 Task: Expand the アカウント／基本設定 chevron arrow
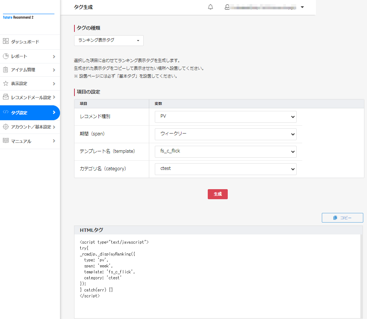point(54,127)
